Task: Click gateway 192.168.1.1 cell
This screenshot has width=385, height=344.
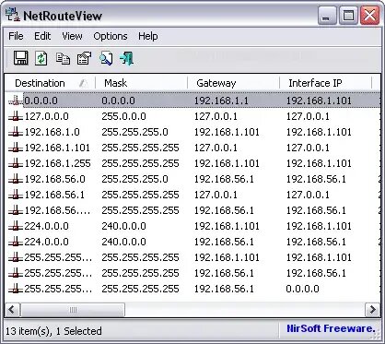Action: coord(221,101)
